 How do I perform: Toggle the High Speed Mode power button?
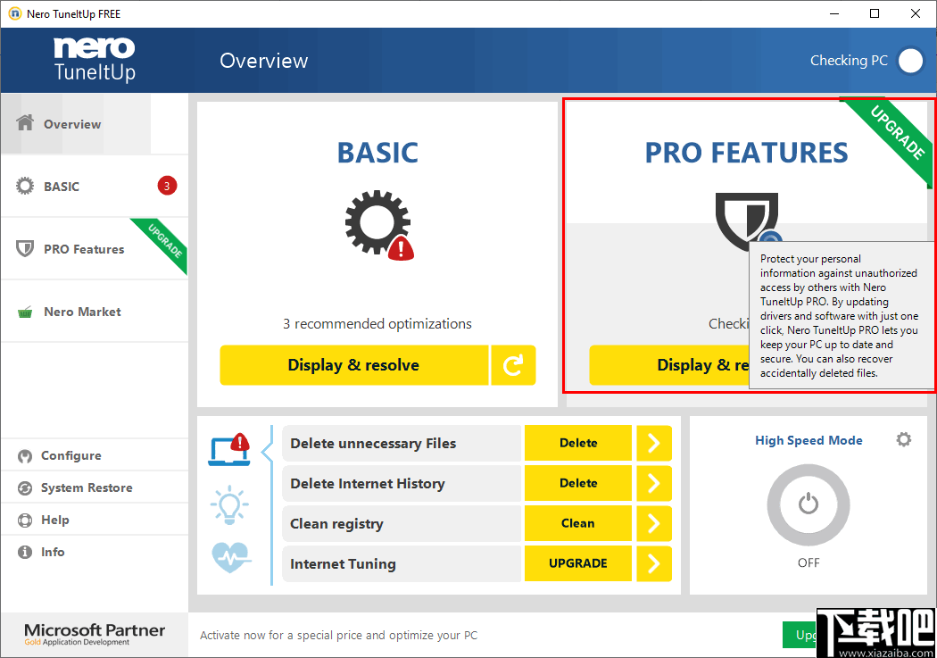coord(808,505)
